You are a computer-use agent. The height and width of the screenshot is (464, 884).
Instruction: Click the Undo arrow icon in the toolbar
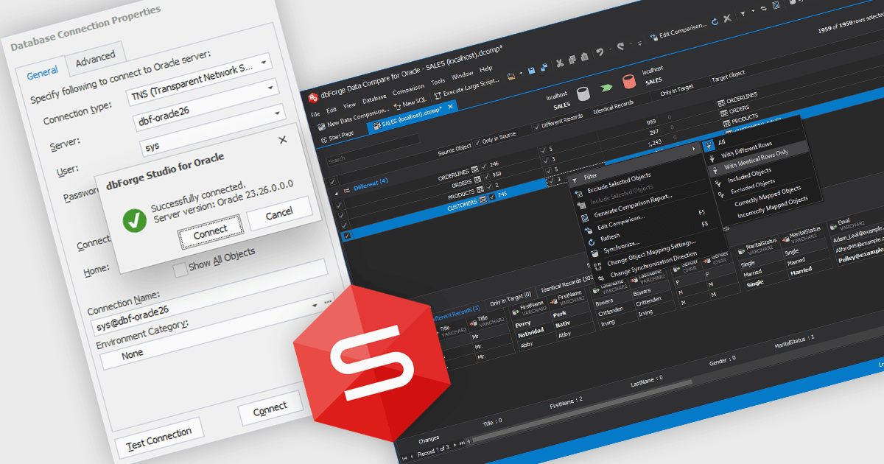pyautogui.click(x=600, y=52)
